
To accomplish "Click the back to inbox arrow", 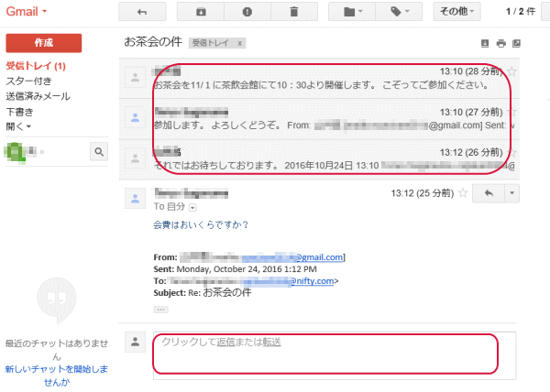I will coord(142,13).
